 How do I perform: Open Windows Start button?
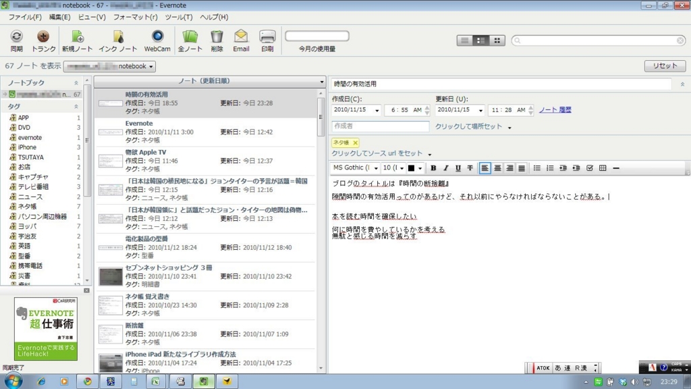[x=13, y=381]
